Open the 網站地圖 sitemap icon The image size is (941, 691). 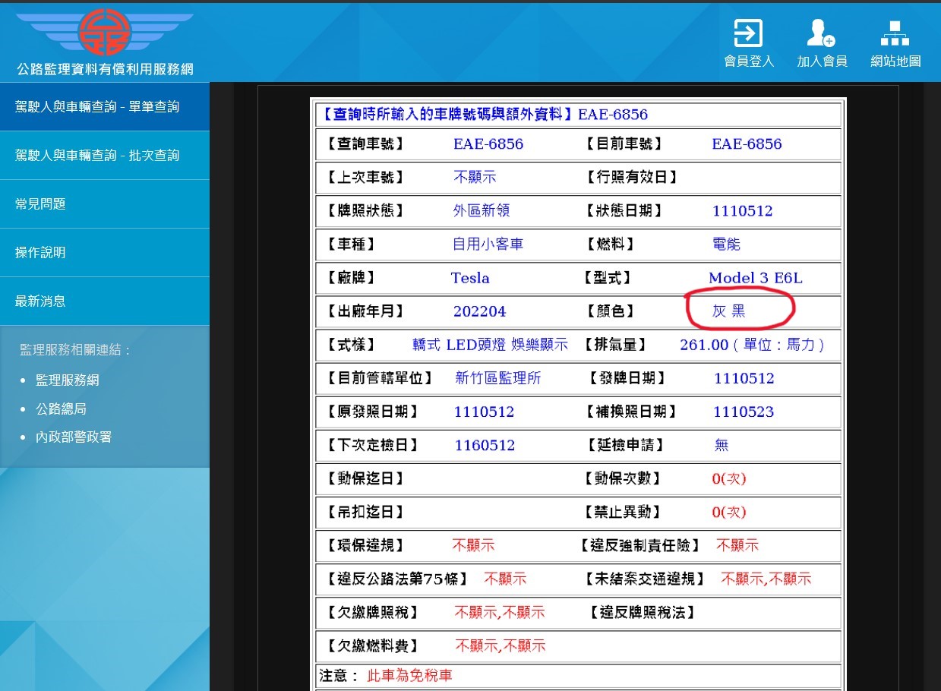pos(895,33)
